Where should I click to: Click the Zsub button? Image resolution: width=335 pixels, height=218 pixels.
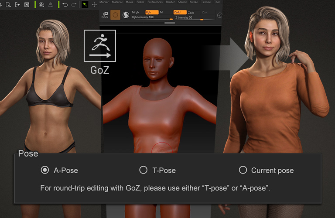pyautogui.click(x=191, y=13)
